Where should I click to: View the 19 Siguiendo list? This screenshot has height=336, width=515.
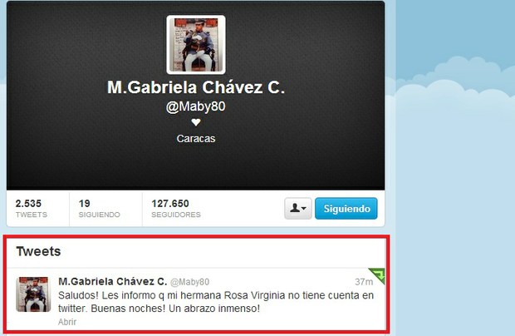point(99,209)
